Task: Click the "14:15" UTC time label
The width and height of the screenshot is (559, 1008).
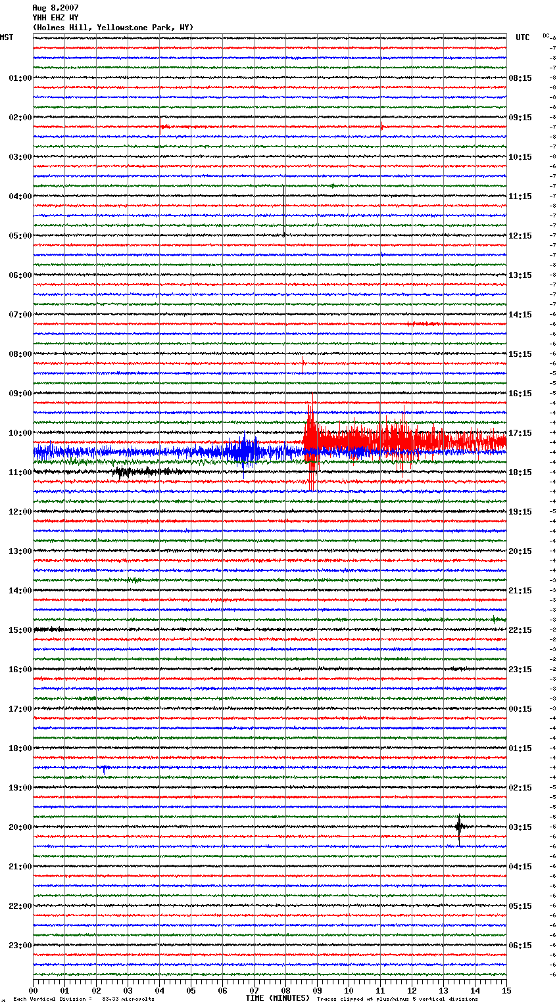Action: coord(520,315)
